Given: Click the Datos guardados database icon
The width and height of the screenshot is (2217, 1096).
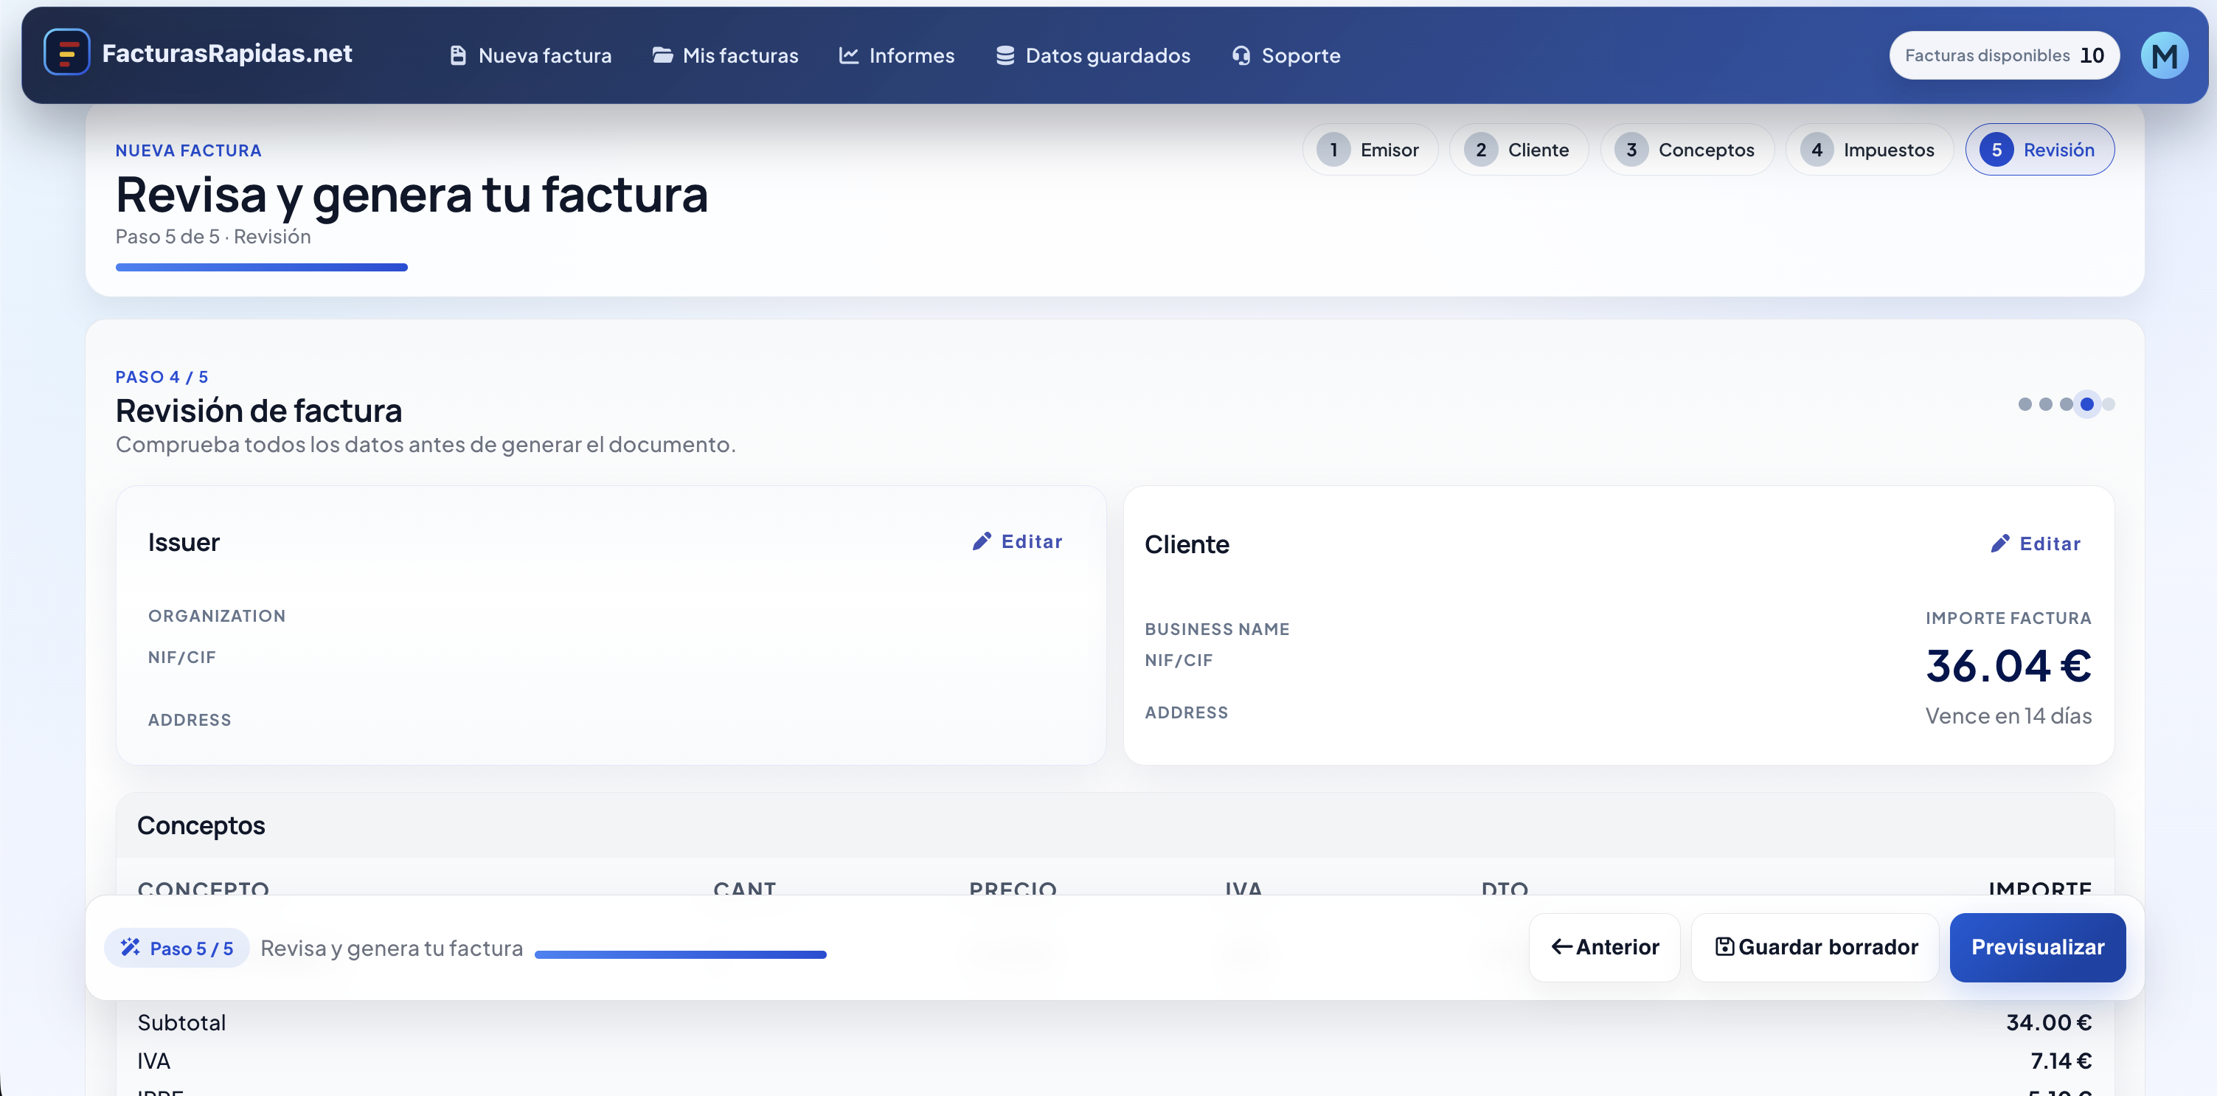Looking at the screenshot, I should [x=1005, y=56].
